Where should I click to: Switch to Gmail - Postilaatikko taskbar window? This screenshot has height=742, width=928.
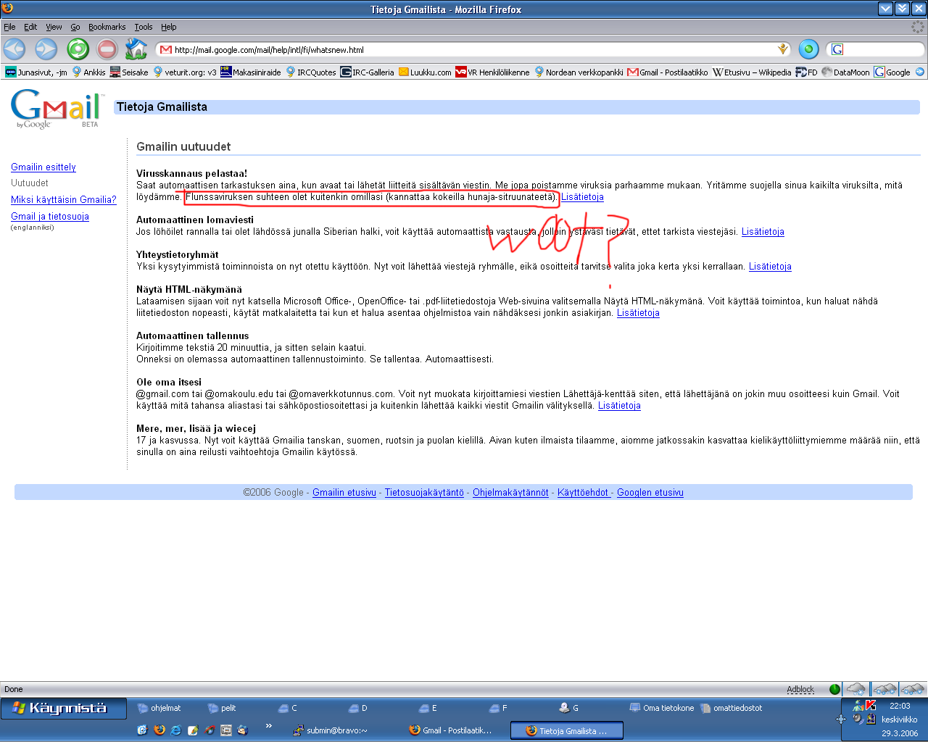point(450,730)
